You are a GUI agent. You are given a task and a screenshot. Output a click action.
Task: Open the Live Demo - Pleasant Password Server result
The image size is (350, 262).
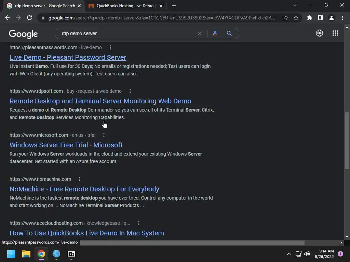point(68,57)
